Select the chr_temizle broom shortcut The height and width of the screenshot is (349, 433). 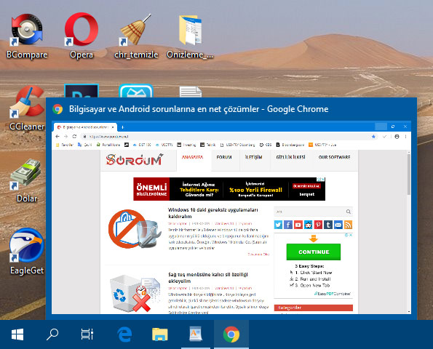click(x=136, y=36)
